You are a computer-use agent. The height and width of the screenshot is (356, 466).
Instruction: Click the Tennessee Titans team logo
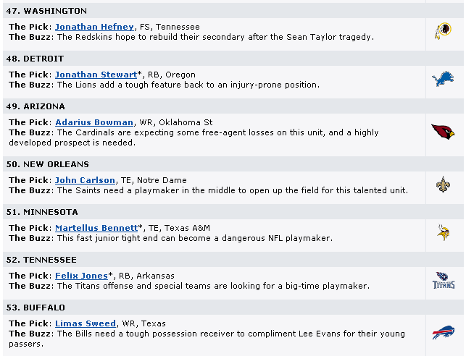[443, 280]
